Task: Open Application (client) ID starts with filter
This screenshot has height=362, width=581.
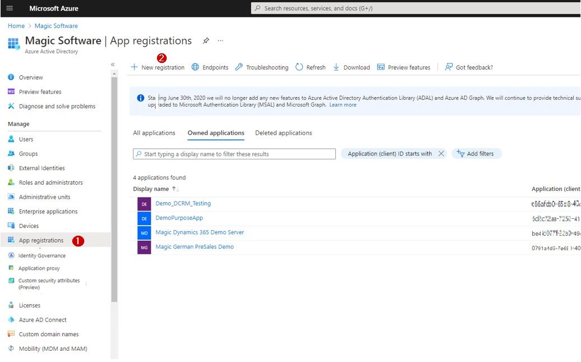Action: point(389,154)
